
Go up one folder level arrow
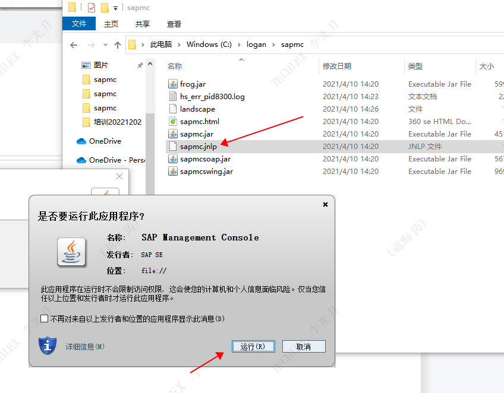pyautogui.click(x=118, y=45)
